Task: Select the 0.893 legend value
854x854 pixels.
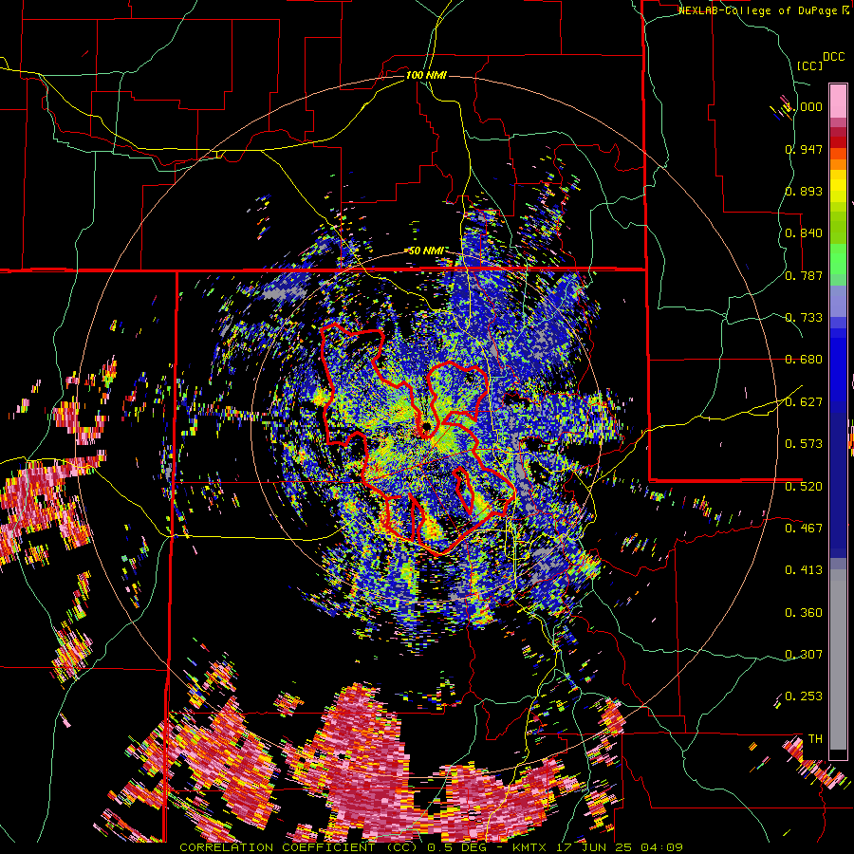Action: [804, 191]
